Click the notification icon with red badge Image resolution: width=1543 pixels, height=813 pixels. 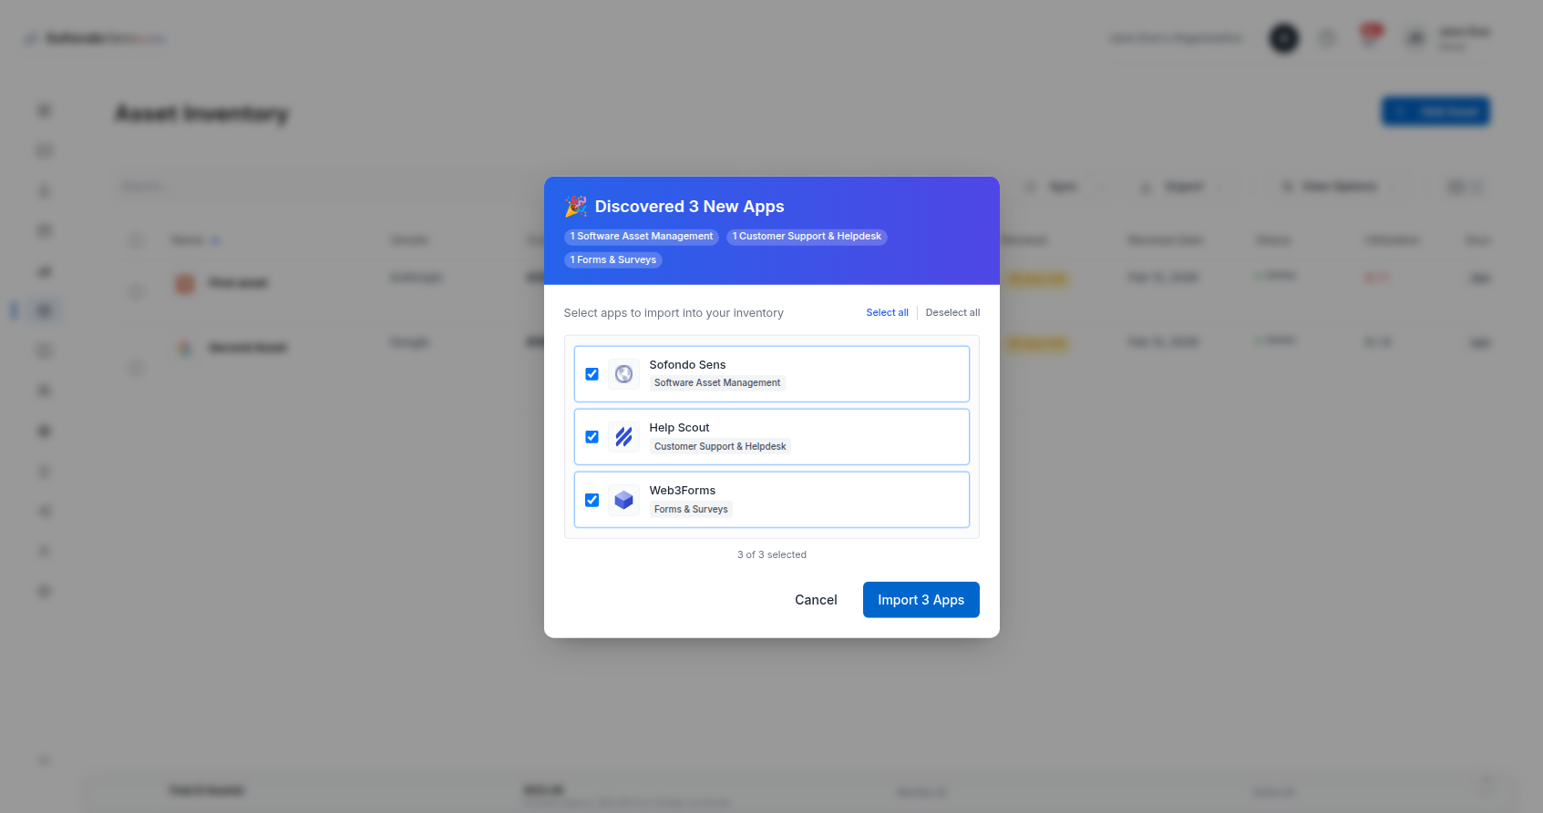[x=1370, y=36]
